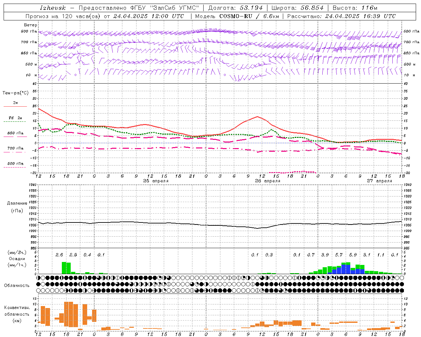Click the "Высота: 116м" elevation text
421x337 pixels.
[355, 8]
